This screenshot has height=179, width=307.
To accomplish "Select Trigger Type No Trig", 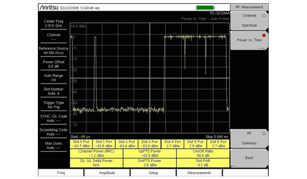I will pyautogui.click(x=53, y=105).
